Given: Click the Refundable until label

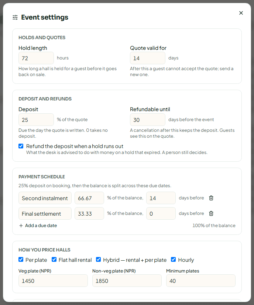Looking at the screenshot, I should (x=150, y=109).
